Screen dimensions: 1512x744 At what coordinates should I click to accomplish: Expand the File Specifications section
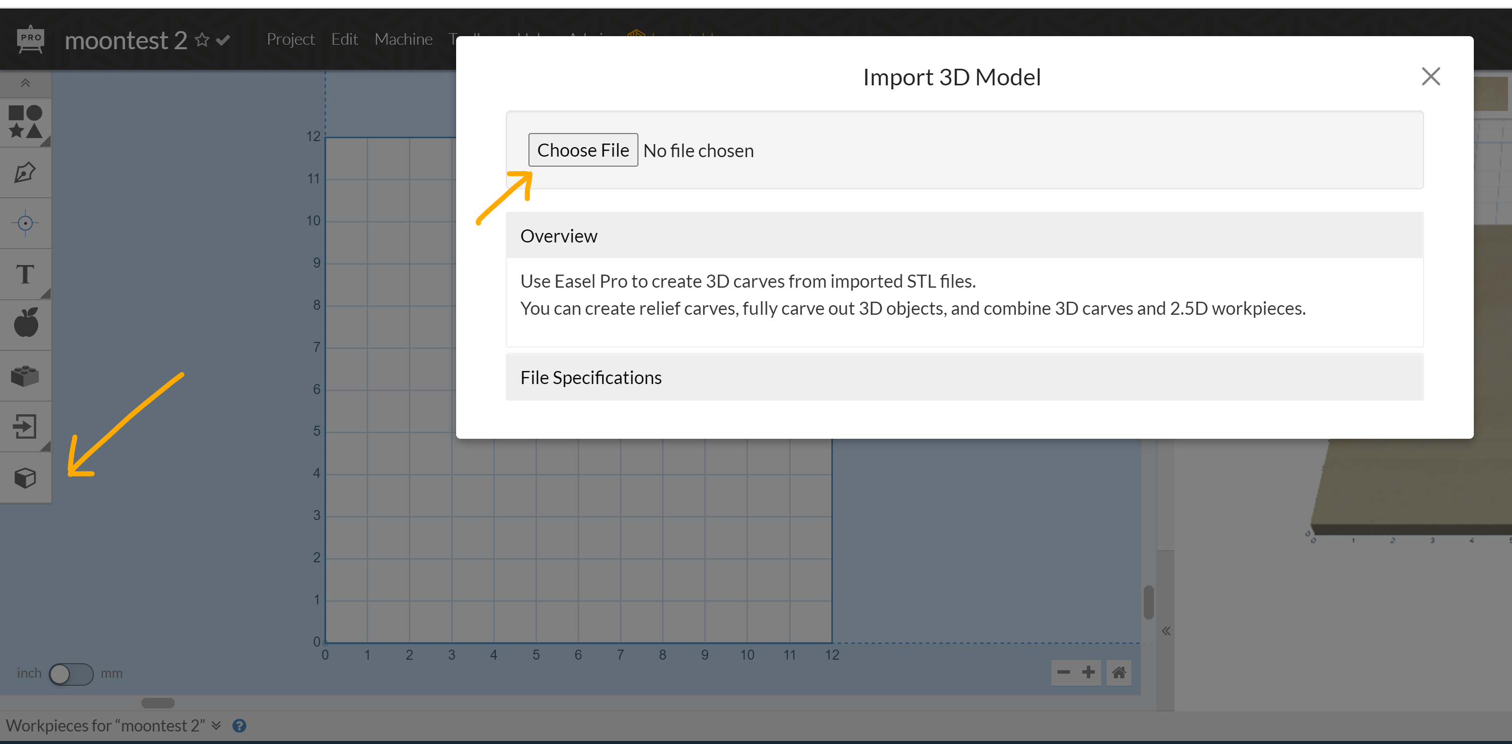[964, 378]
